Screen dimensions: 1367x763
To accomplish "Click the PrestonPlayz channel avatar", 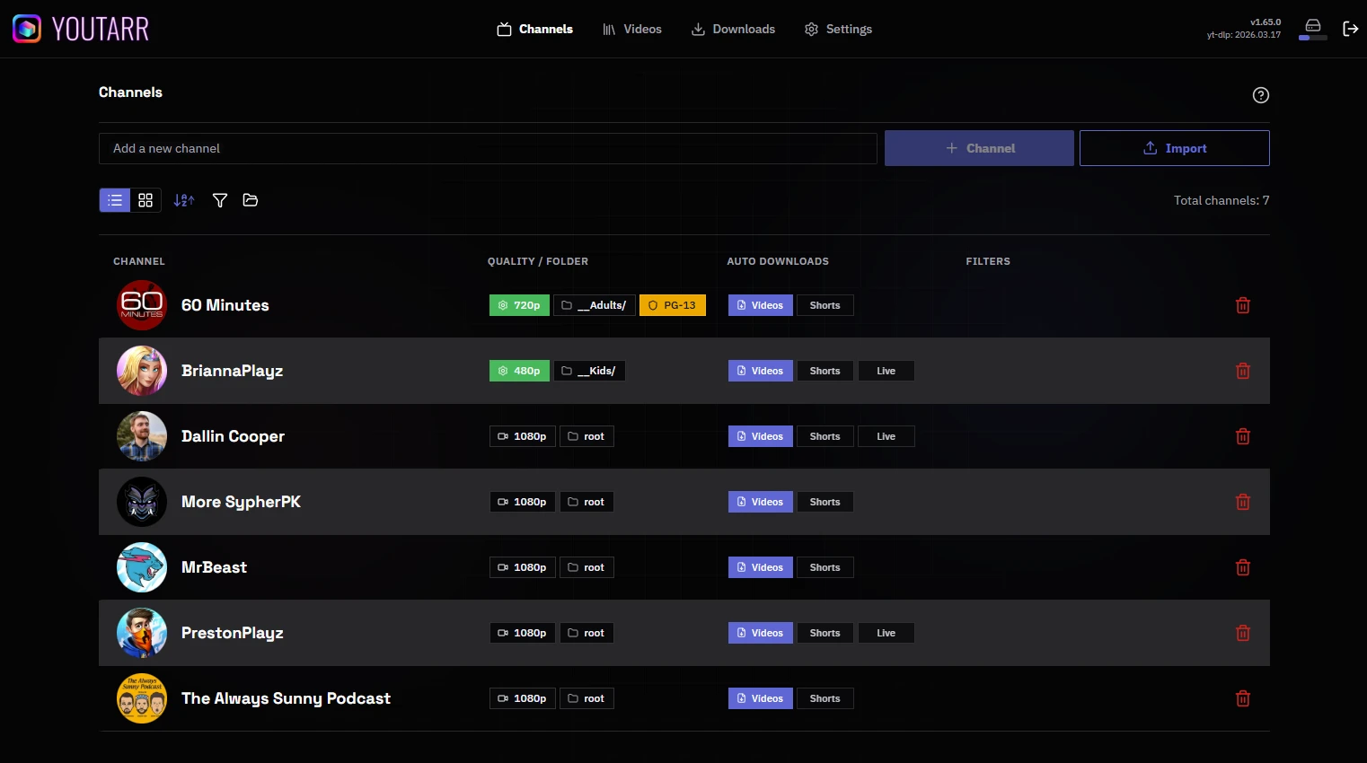I will (x=142, y=633).
